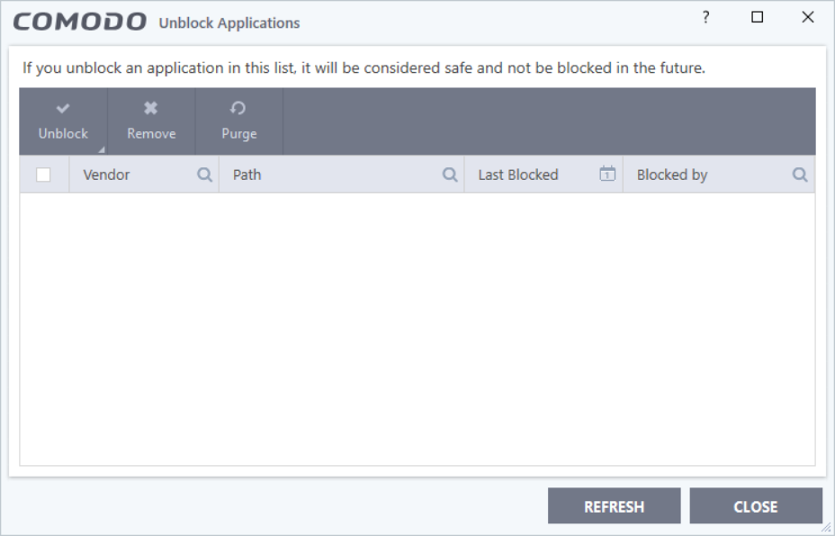
Task: Open the Vendor column search magnifier
Action: point(204,175)
